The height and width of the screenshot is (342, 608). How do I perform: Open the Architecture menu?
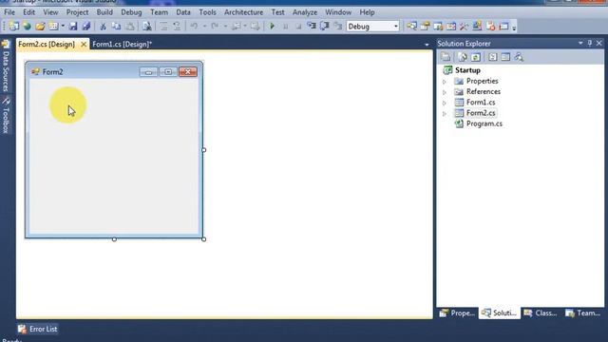coord(243,12)
